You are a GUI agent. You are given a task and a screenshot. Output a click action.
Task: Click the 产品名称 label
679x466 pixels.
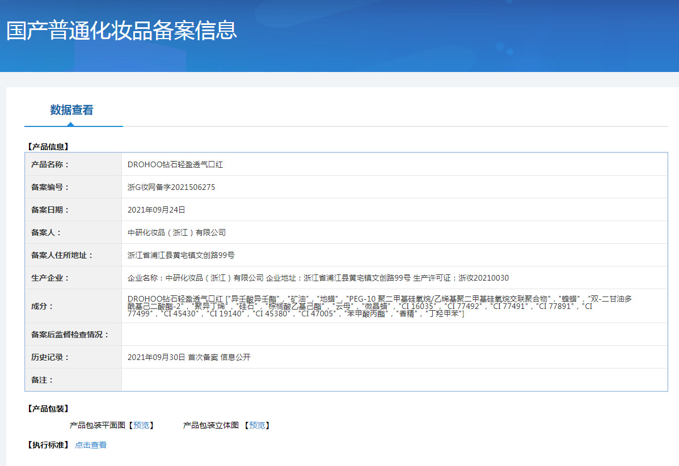[x=50, y=164]
